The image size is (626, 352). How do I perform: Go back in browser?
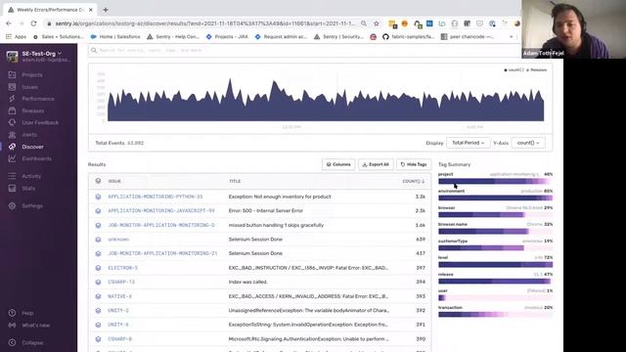(x=9, y=23)
